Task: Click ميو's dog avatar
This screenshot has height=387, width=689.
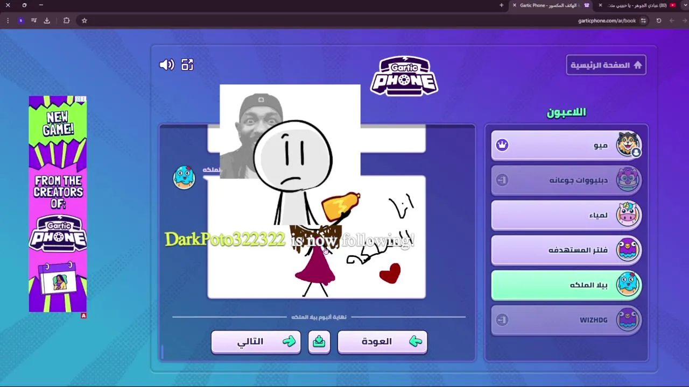Action: (x=628, y=144)
